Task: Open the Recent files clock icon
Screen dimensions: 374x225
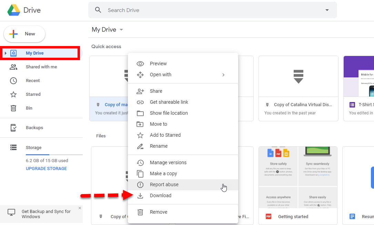Action: click(x=13, y=81)
